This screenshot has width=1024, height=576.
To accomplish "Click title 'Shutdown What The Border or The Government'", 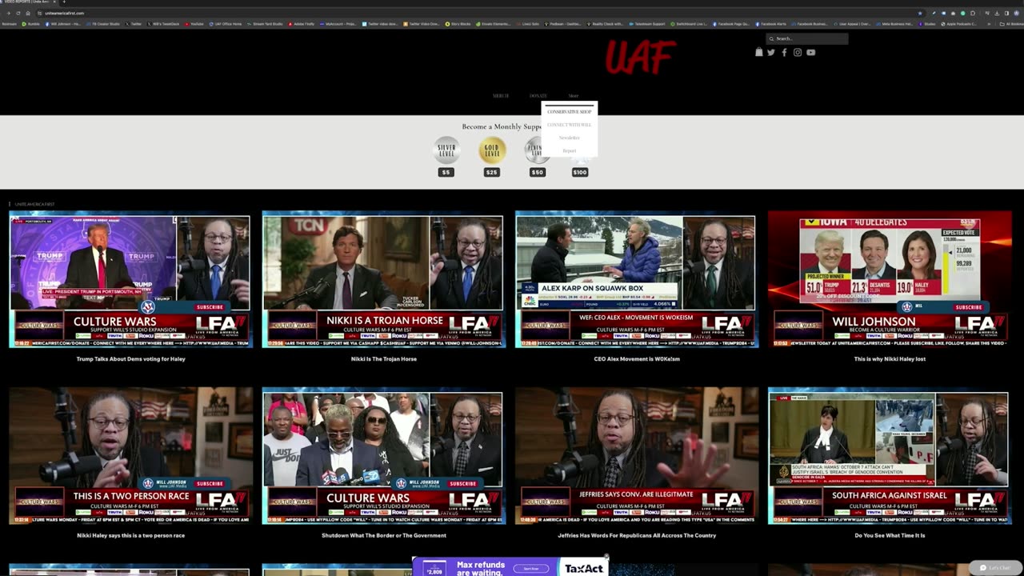I will pyautogui.click(x=383, y=535).
